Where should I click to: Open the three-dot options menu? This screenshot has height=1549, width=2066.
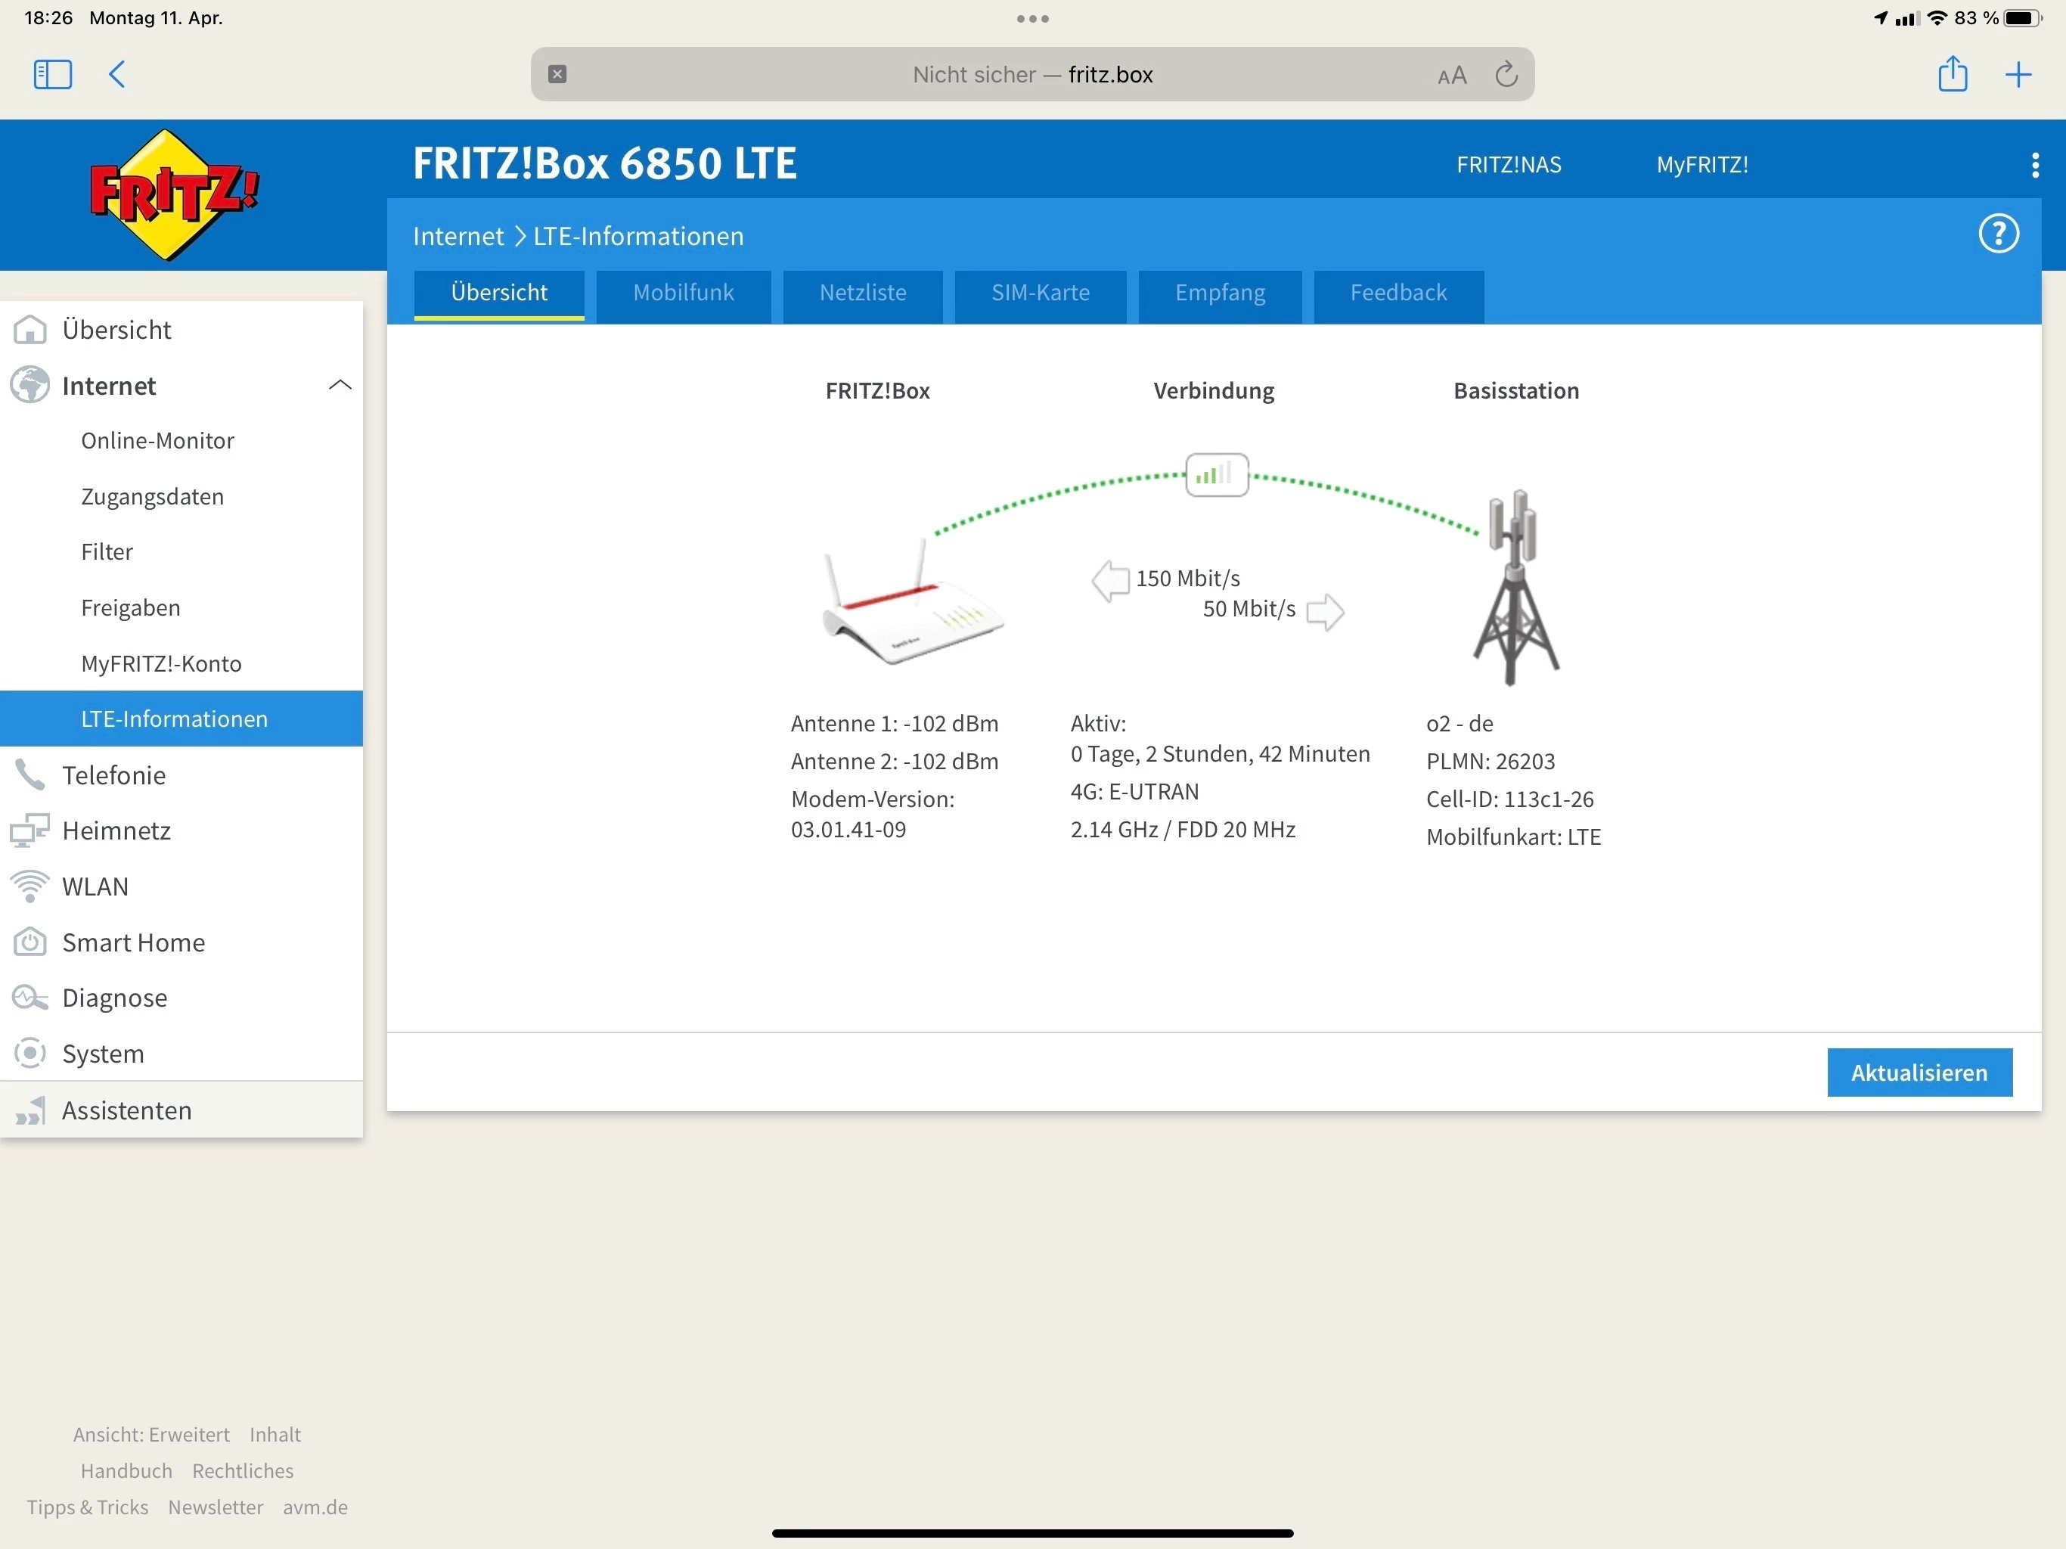[x=2034, y=166]
